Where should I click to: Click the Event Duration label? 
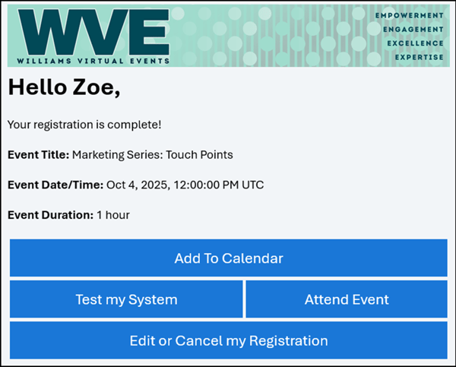50,215
